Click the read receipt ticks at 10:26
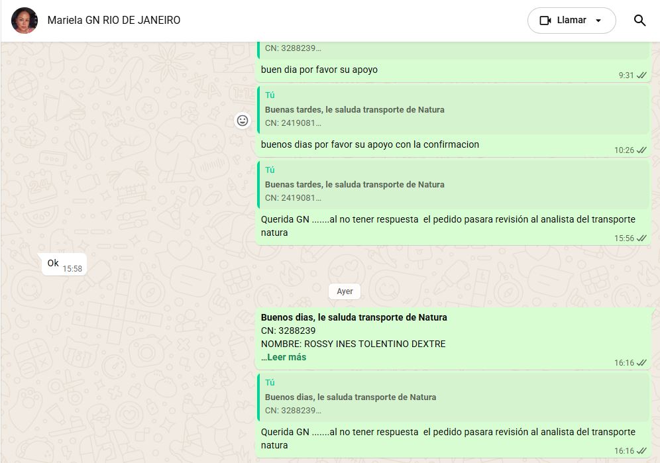Image resolution: width=660 pixels, height=463 pixels. [x=641, y=150]
